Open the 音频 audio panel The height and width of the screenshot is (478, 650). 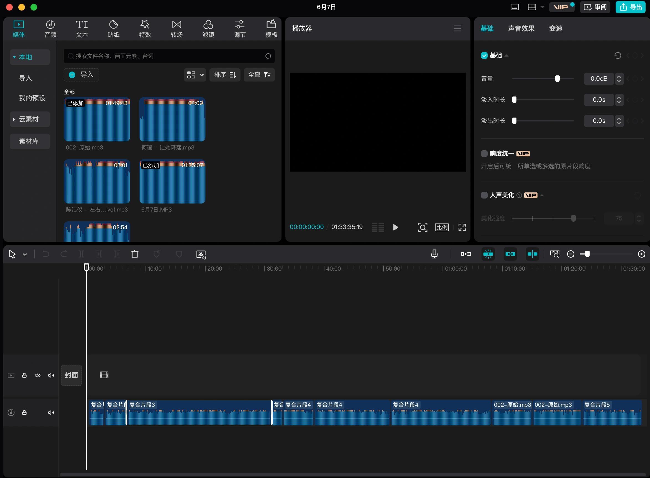click(50, 29)
